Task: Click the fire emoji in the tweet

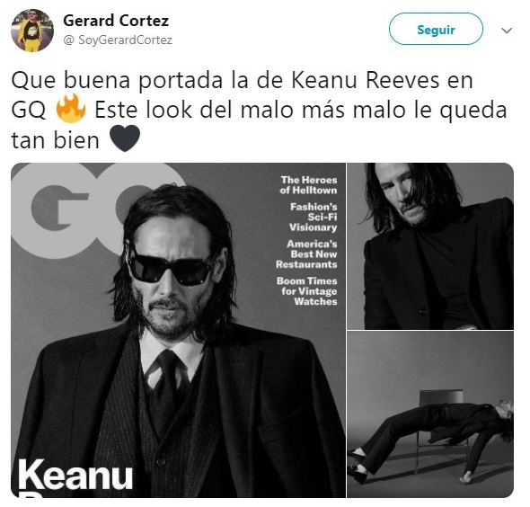Action: click(x=70, y=108)
